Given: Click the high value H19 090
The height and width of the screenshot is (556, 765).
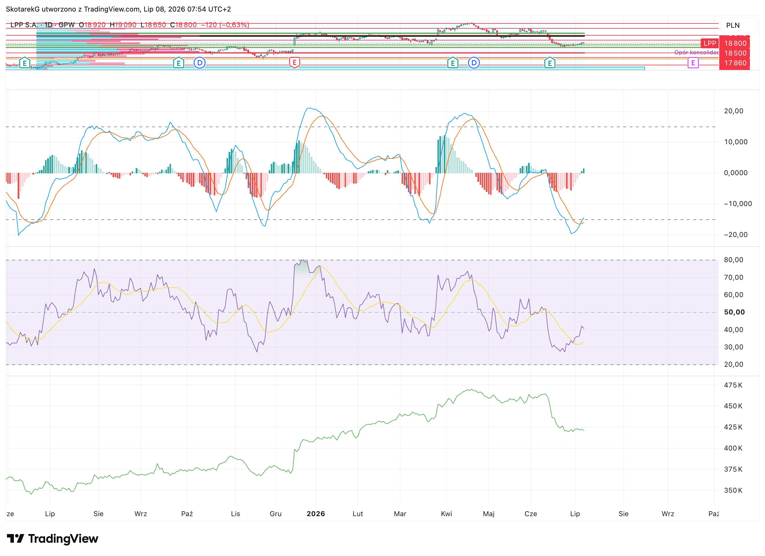Looking at the screenshot, I should 123,25.
